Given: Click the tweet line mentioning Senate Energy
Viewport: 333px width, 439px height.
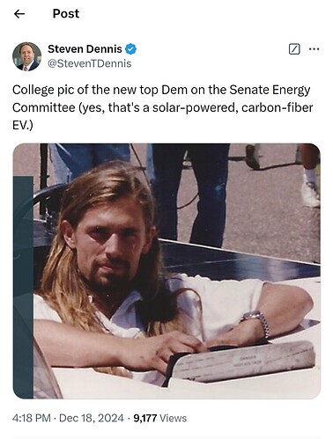Looking at the screenshot, I should pyautogui.click(x=161, y=90).
